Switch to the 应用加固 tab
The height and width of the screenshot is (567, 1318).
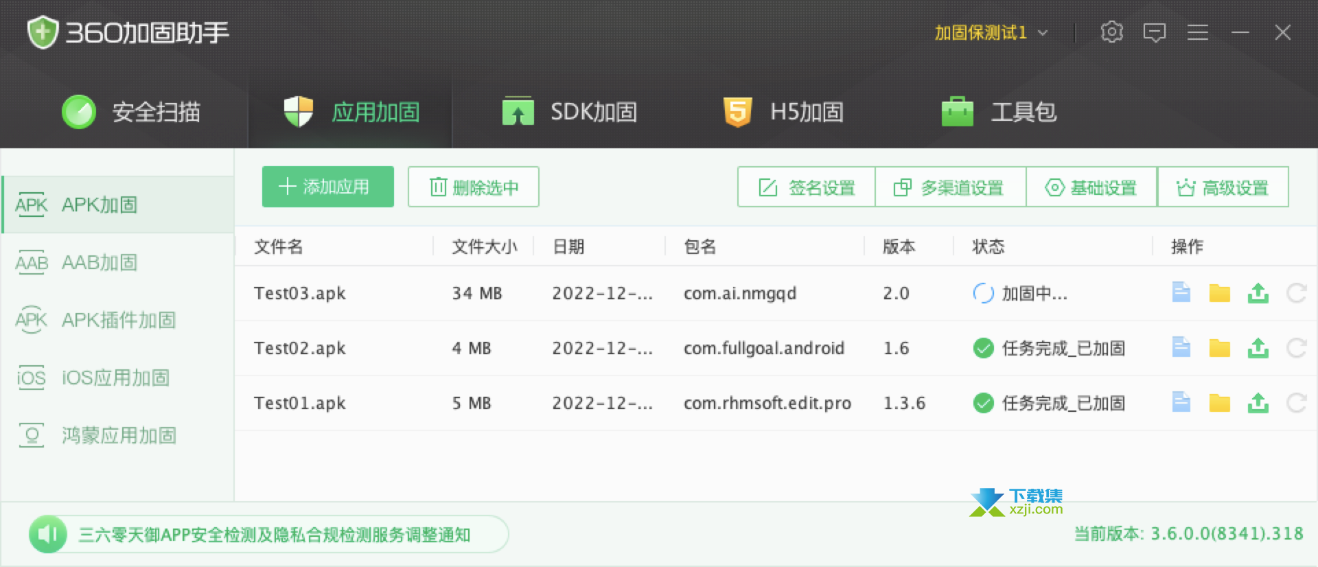point(351,112)
